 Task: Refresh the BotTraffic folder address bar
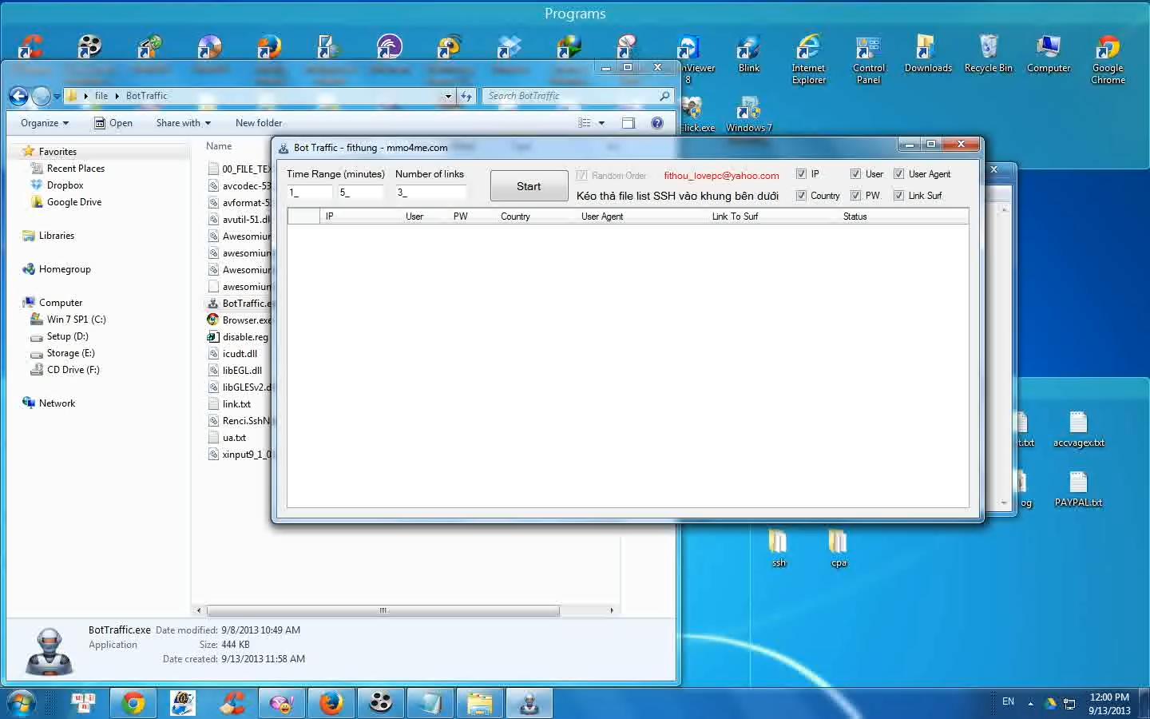[466, 96]
